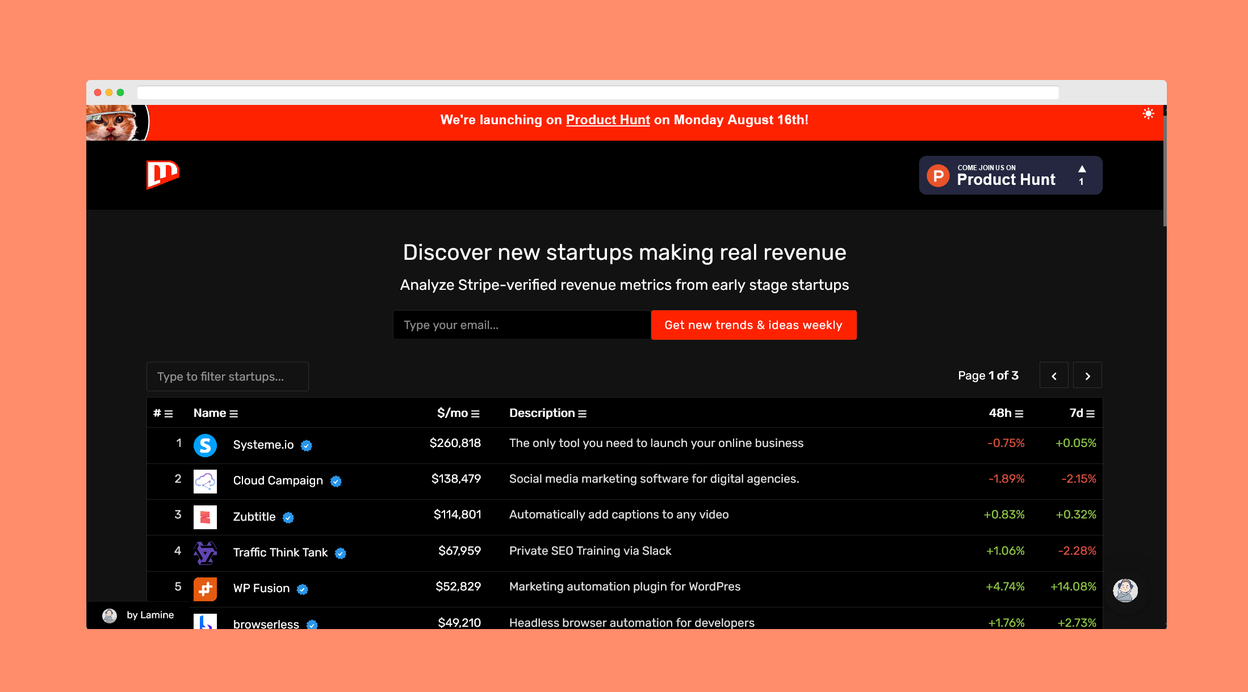
Task: Click the Get new trends & ideas weekly button
Action: click(x=753, y=324)
